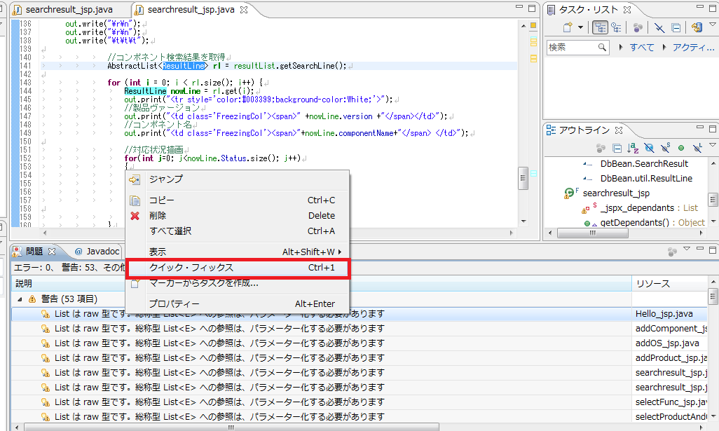Click Synchronize Changed repository icon in Task List
The height and width of the screenshot is (431, 719).
(x=697, y=27)
